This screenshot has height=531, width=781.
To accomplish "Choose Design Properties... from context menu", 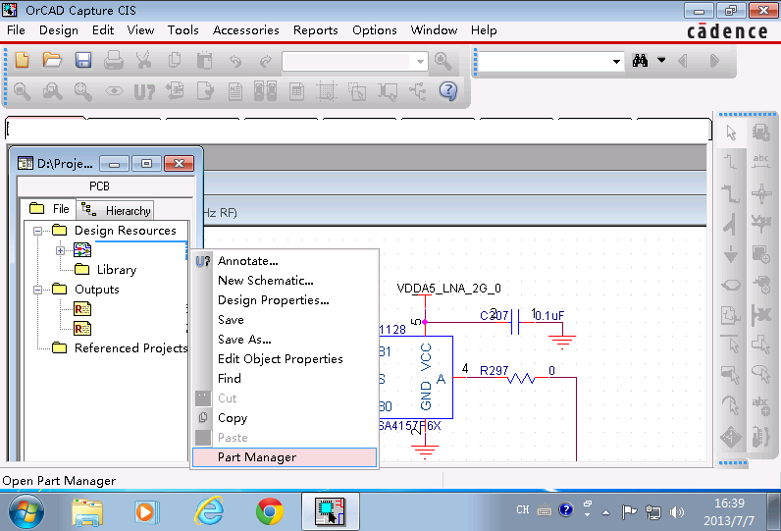I will pos(285,300).
